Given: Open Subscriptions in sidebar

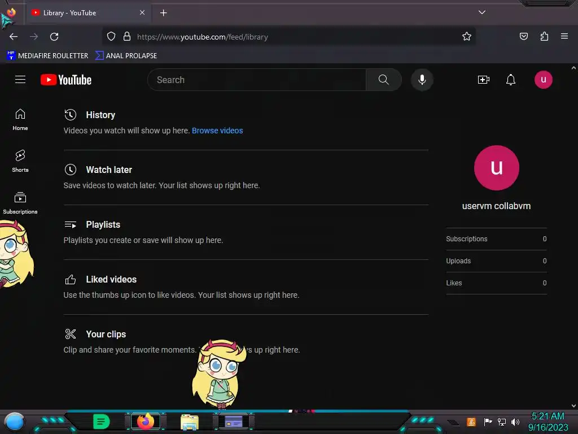Looking at the screenshot, I should (x=20, y=203).
